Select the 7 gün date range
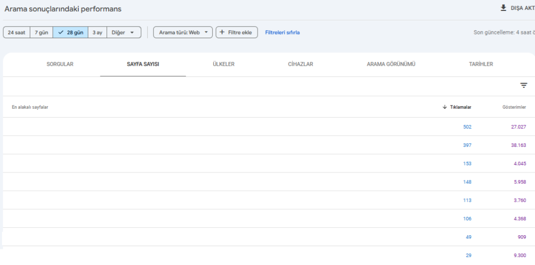This screenshot has height=265, width=535. pos(41,32)
